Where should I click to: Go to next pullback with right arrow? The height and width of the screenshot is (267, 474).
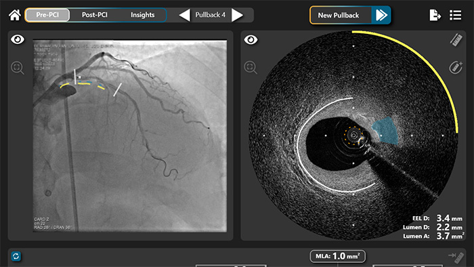(237, 15)
